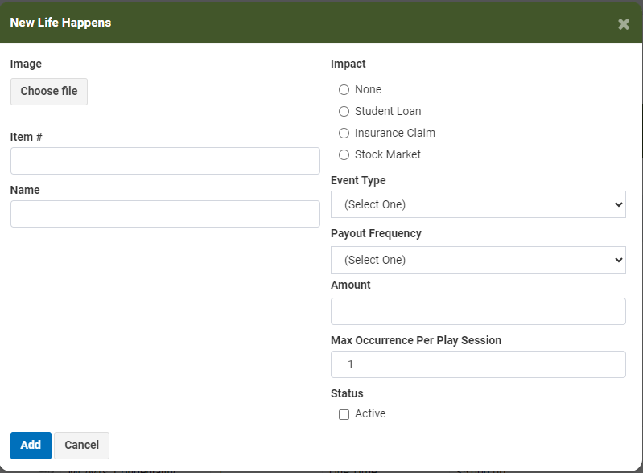Image resolution: width=643 pixels, height=473 pixels.
Task: Enable the Active status checkbox
Action: [344, 414]
